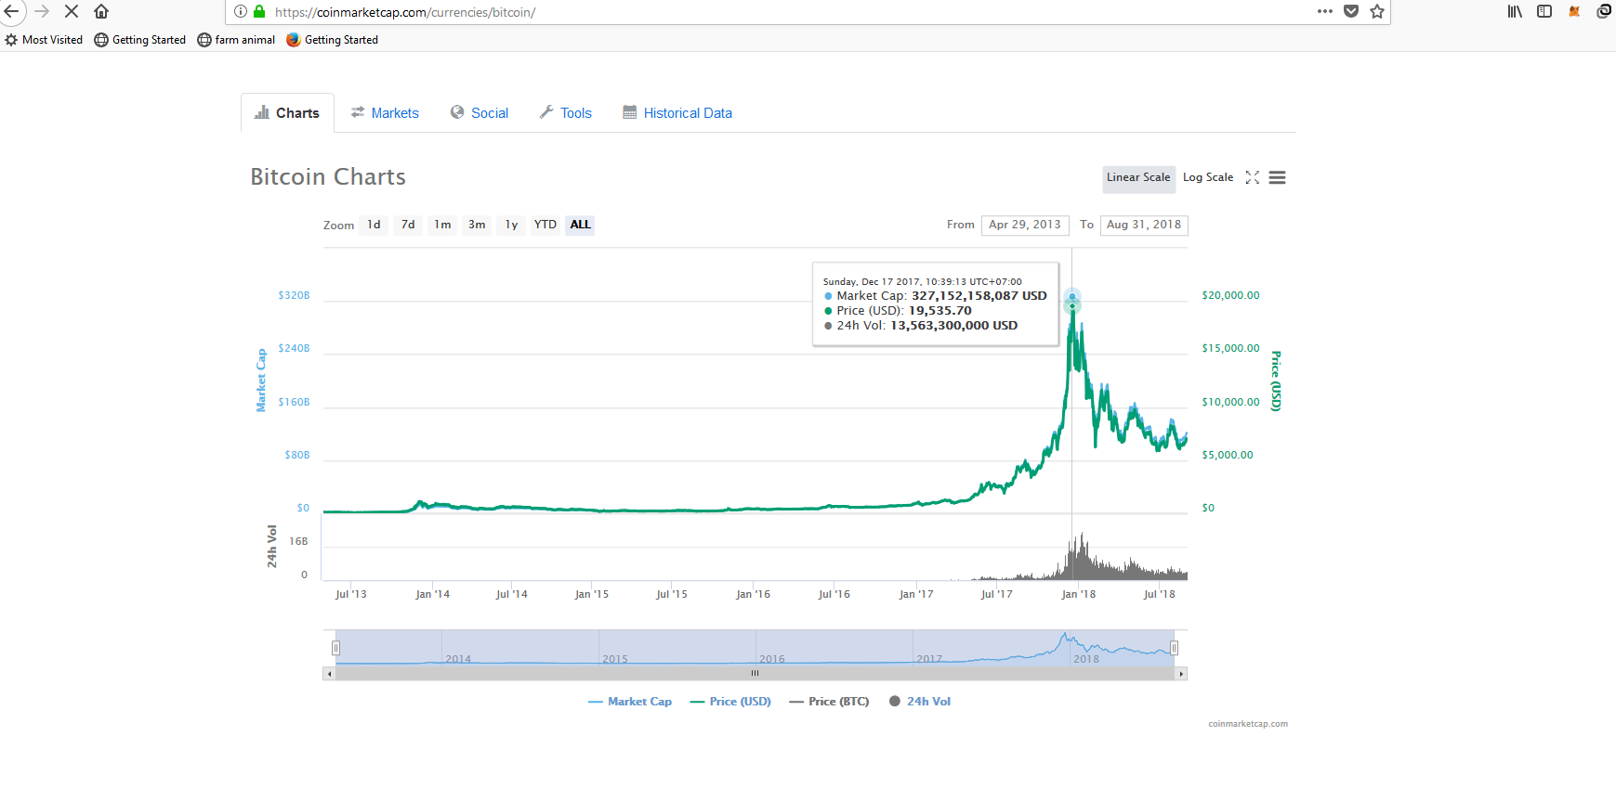The height and width of the screenshot is (788, 1616).
Task: Toggle fullscreen chart view
Action: tap(1253, 177)
